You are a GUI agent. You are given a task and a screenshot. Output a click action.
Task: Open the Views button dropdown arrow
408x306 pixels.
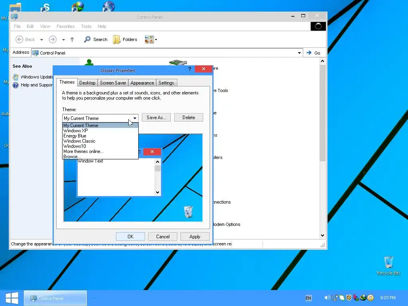pos(156,40)
